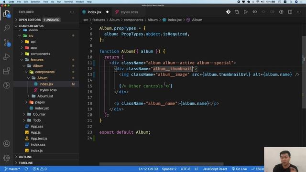Click the components breadcrumb segment

pos(133,20)
